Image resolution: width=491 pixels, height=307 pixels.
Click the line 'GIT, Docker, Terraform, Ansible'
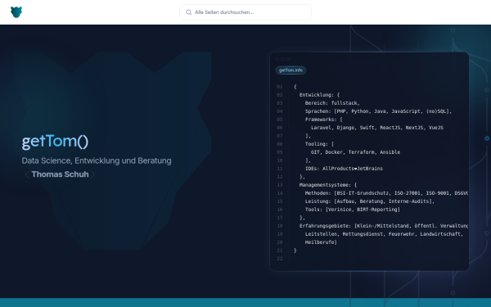pos(355,152)
